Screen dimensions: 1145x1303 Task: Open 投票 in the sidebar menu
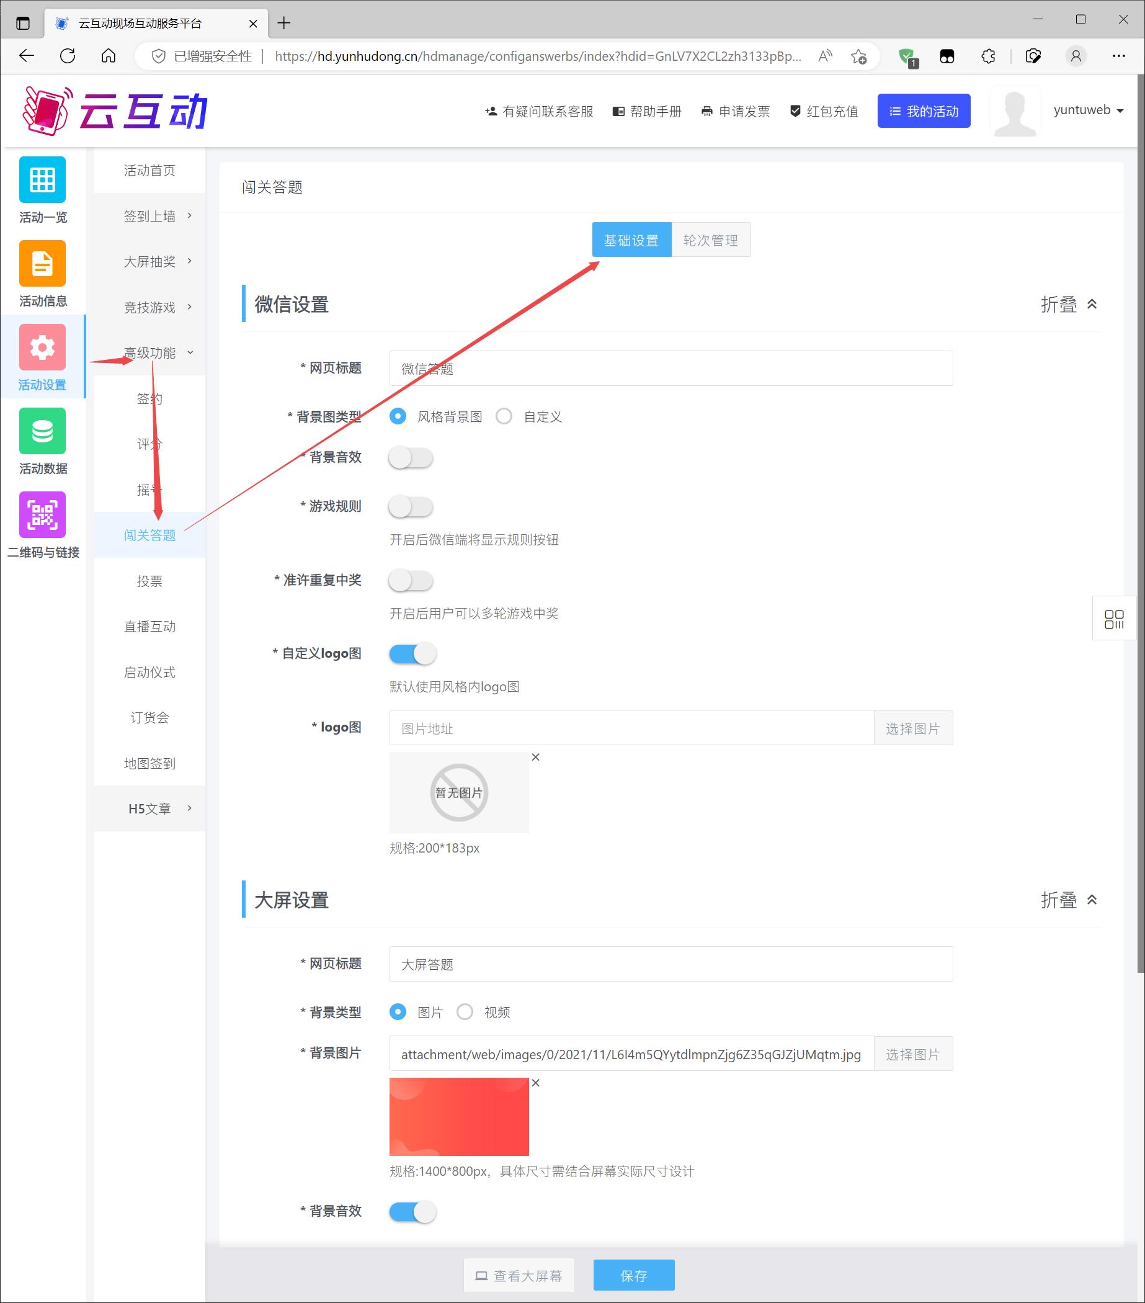click(x=149, y=581)
